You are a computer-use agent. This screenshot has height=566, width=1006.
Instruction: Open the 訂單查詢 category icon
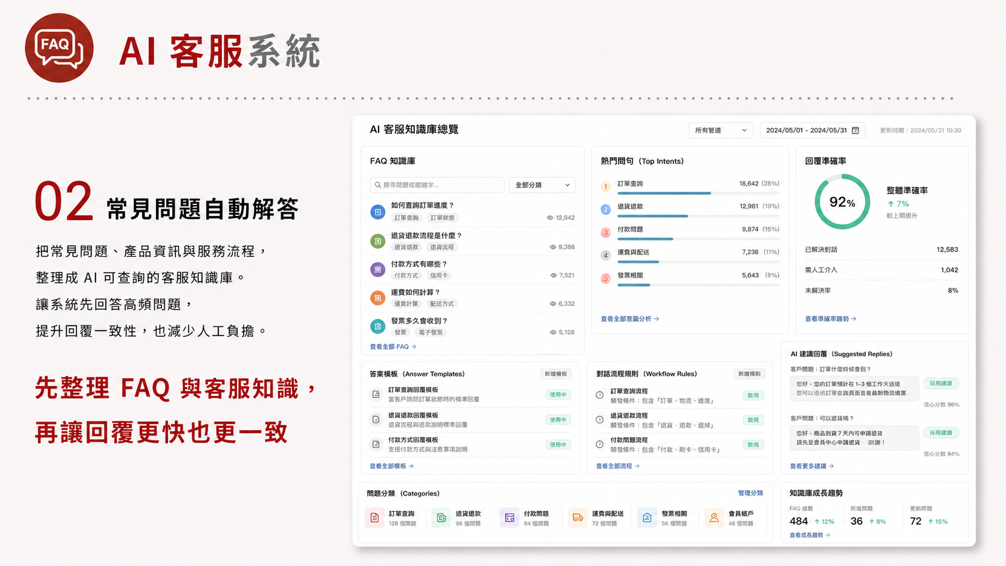[375, 517]
